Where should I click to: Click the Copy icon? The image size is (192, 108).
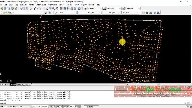[24, 9]
